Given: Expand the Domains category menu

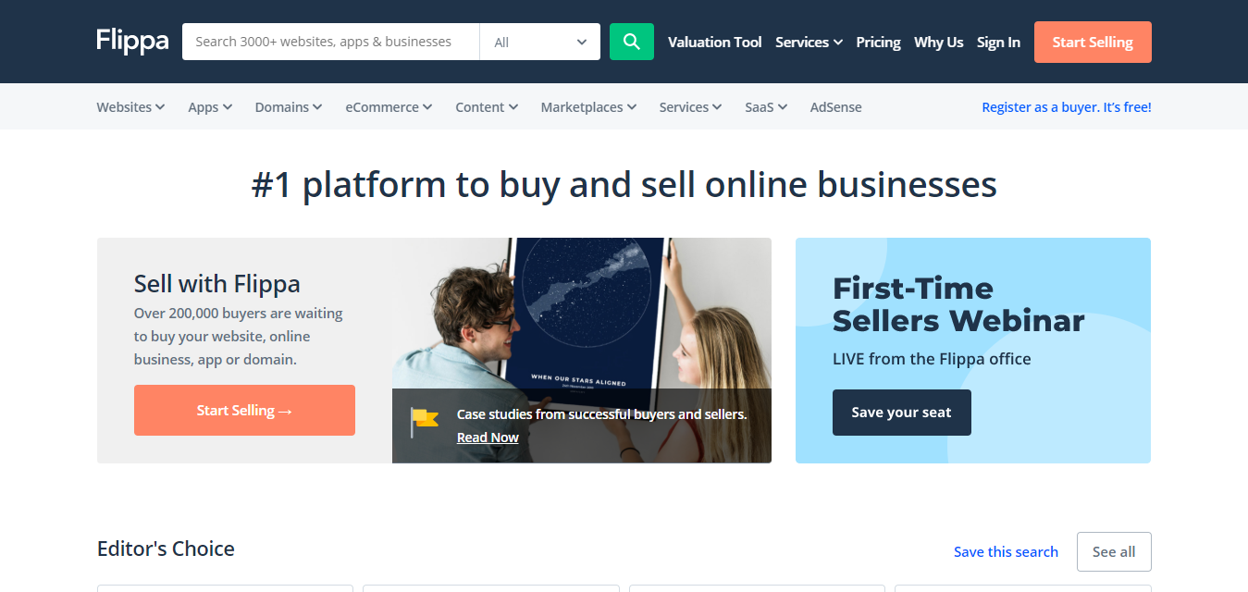Looking at the screenshot, I should click(x=289, y=107).
